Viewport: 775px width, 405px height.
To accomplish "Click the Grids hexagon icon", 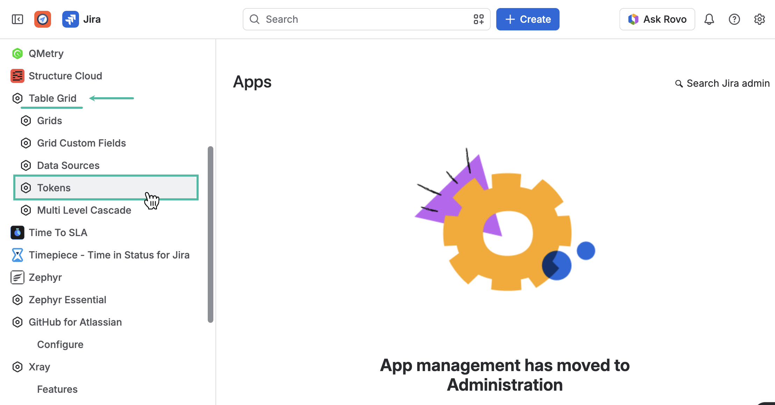I will point(26,121).
